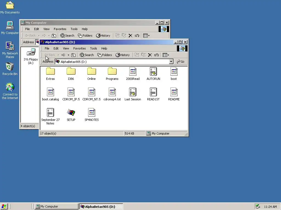Click Go button beside address bar
Screen dimensions: 281x210
[181, 62]
